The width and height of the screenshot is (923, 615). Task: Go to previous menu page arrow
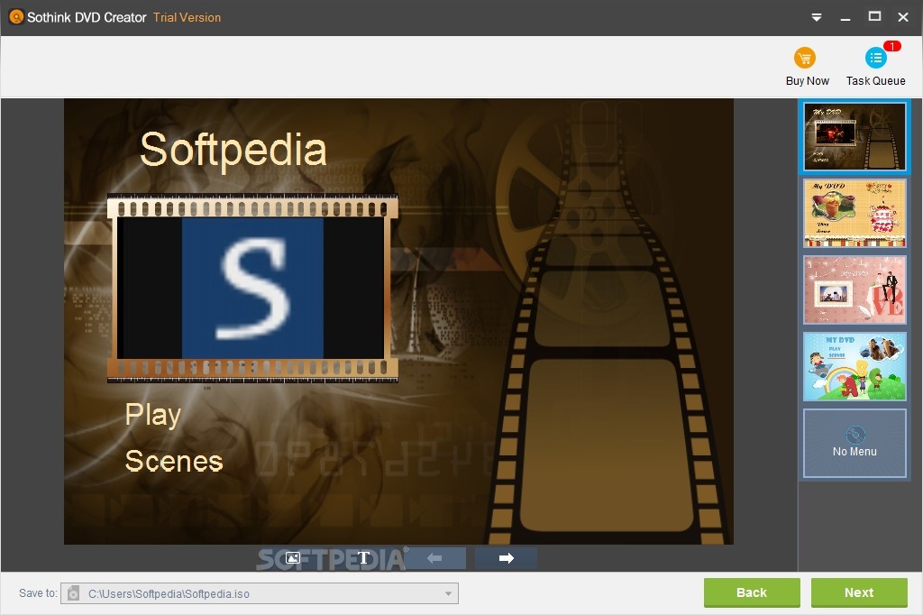pos(434,558)
